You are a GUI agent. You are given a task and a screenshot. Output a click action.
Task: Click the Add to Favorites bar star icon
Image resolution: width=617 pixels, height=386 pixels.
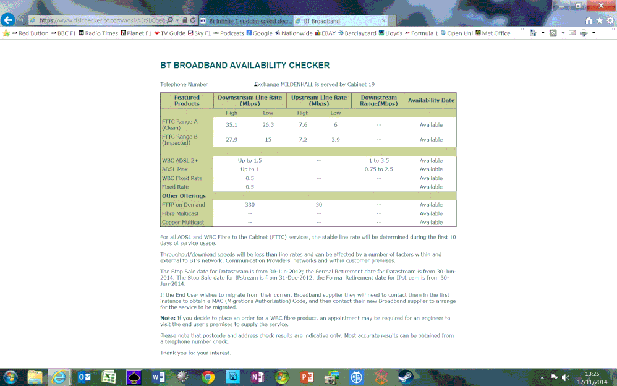click(6, 33)
